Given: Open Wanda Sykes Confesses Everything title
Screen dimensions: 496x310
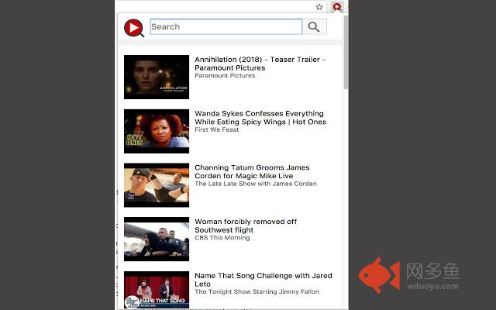Looking at the screenshot, I should [x=260, y=118].
